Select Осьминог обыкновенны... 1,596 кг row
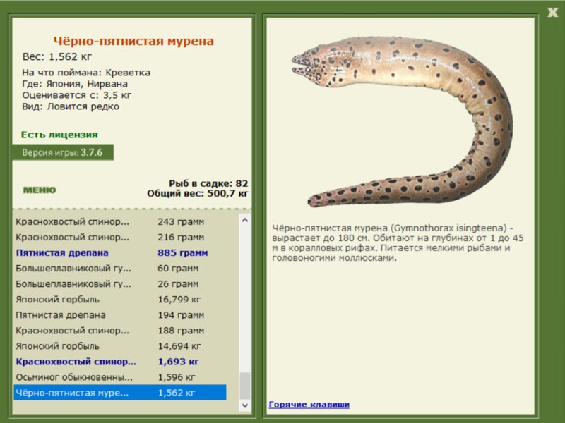Viewport: 565px width, 423px height. coord(120,377)
